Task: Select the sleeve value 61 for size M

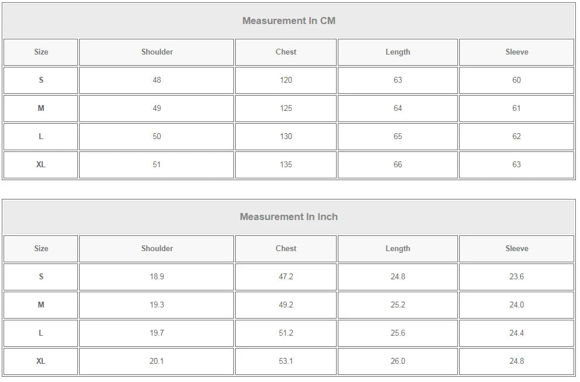Action: [x=516, y=108]
